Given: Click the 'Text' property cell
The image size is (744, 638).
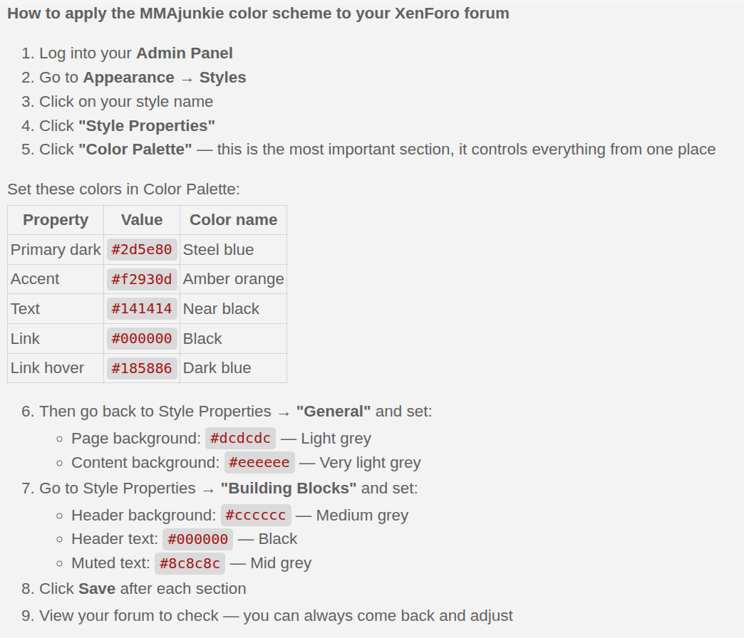Looking at the screenshot, I should 56,309.
